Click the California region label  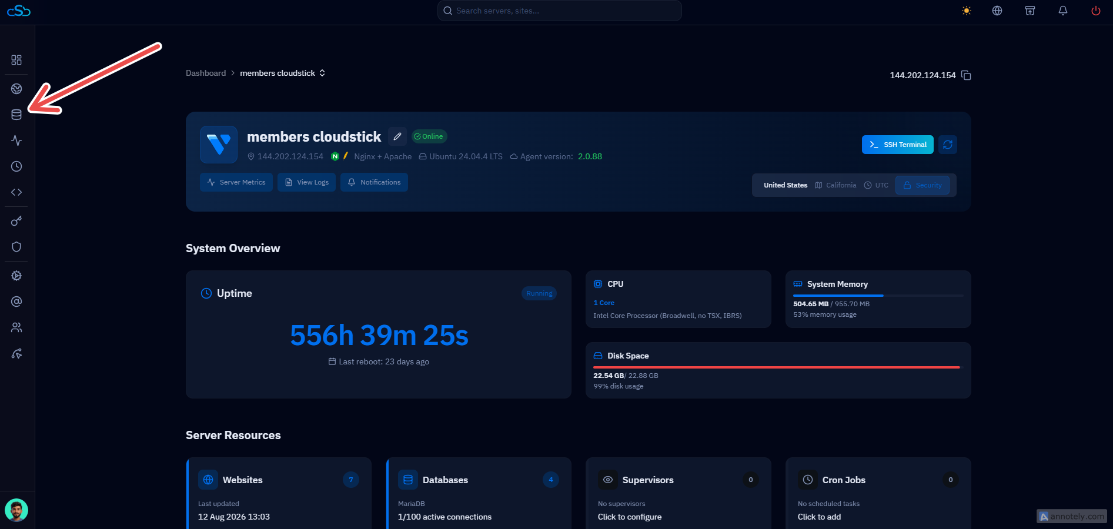(841, 185)
